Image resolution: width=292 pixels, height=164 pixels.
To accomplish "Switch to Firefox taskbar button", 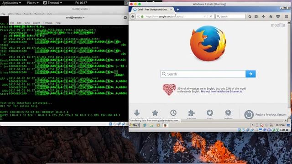I will (x=165, y=125).
